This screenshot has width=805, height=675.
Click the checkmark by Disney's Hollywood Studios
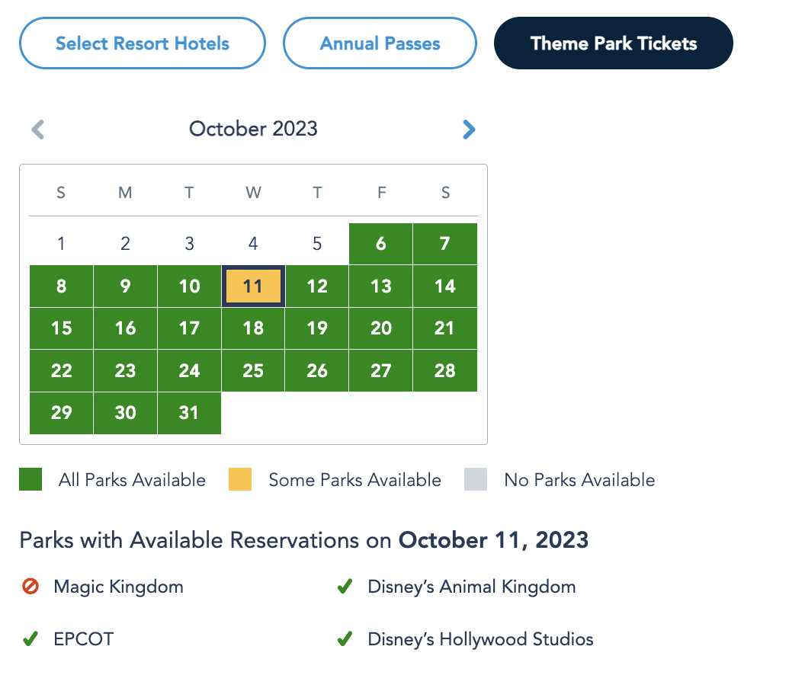click(345, 639)
